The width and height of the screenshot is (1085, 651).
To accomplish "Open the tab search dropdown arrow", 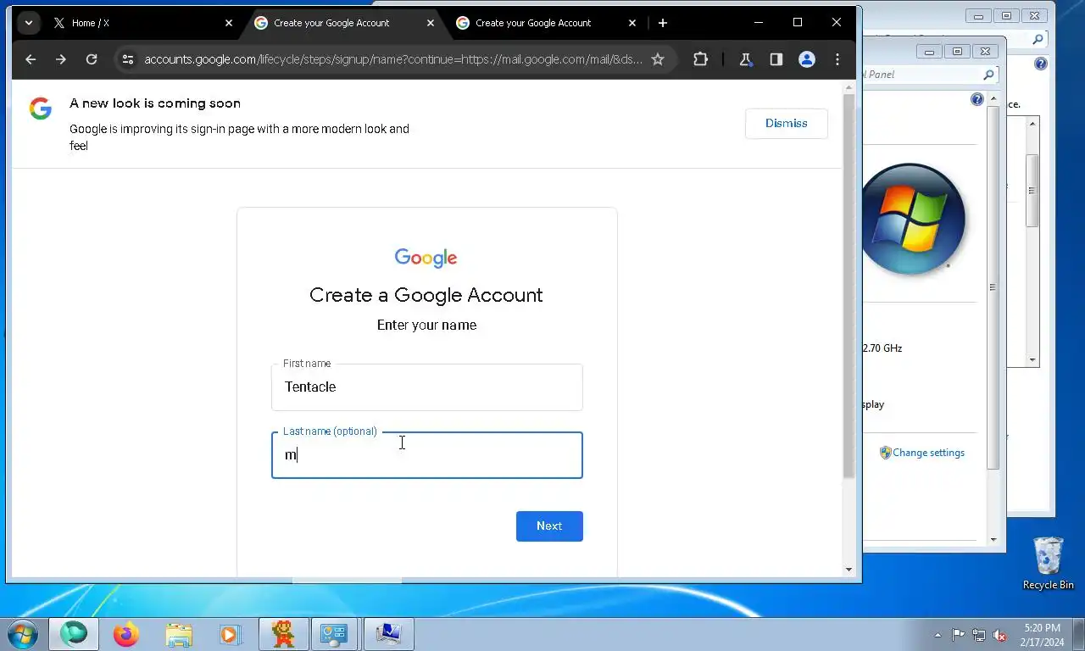I will pyautogui.click(x=29, y=23).
